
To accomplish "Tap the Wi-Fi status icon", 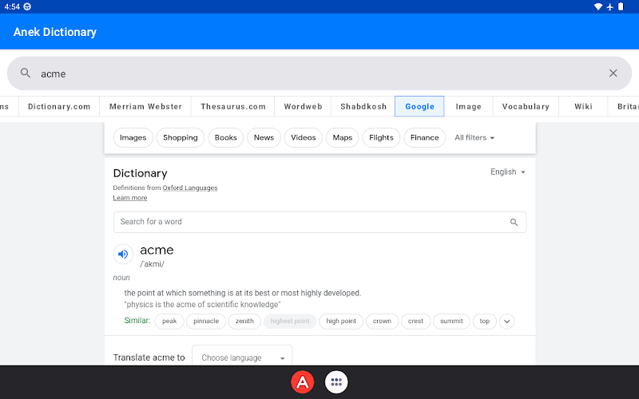I will [x=597, y=6].
